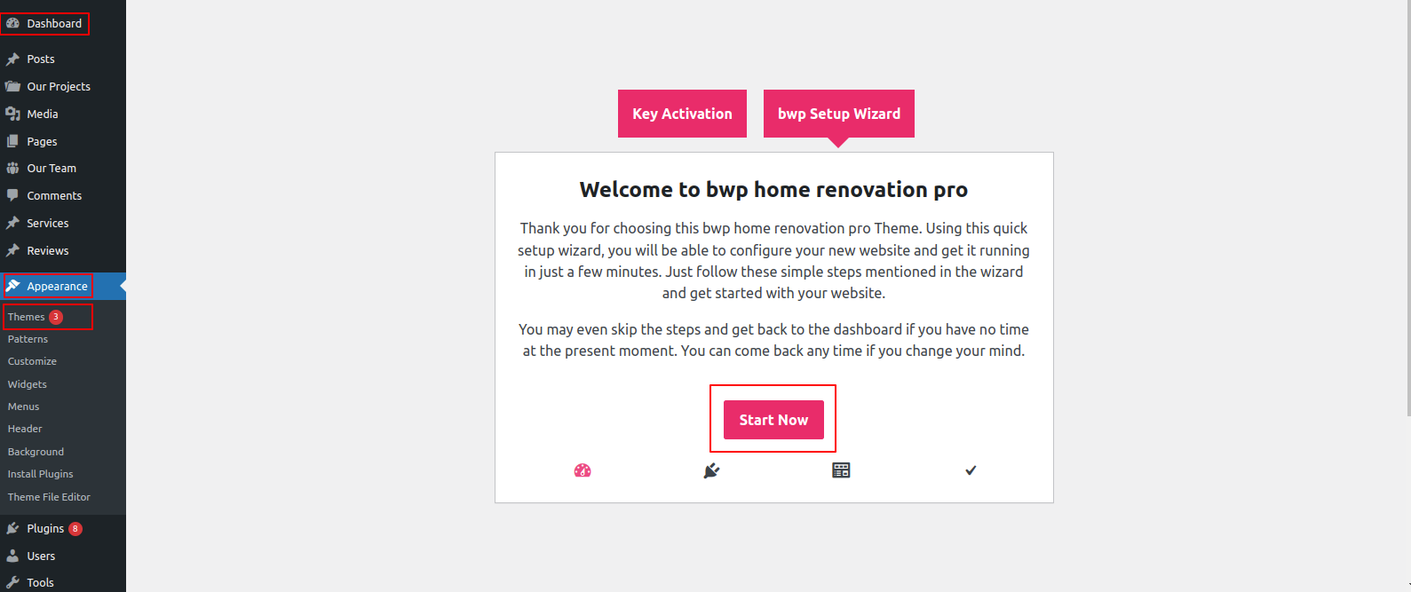Select the bwp Setup Wizard tab
The image size is (1411, 592).
click(839, 114)
